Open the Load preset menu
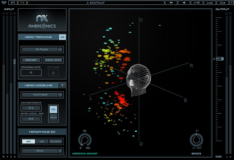Viewport: 234px width, 160px height. (210, 2)
